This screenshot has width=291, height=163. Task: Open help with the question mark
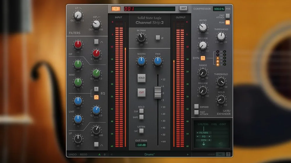[x=228, y=154]
